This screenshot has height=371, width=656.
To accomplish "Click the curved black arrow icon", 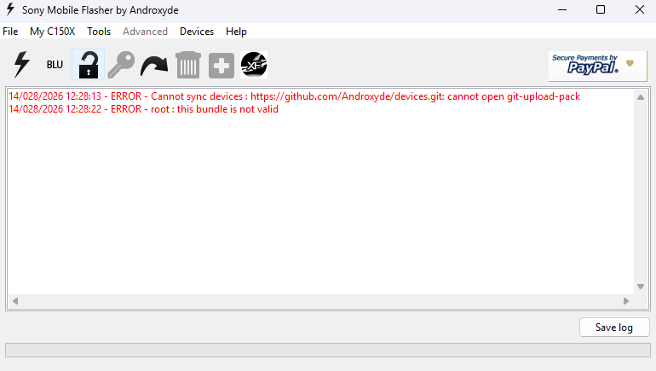I will [154, 66].
